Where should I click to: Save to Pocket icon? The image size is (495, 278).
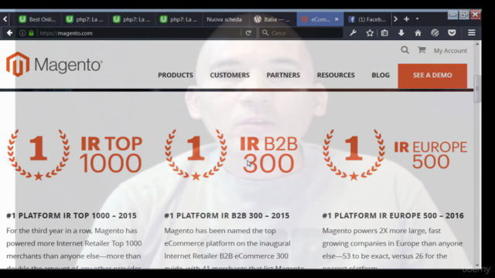(x=452, y=32)
